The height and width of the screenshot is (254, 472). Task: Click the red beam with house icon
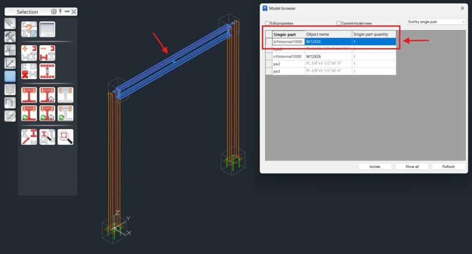[x=47, y=95]
